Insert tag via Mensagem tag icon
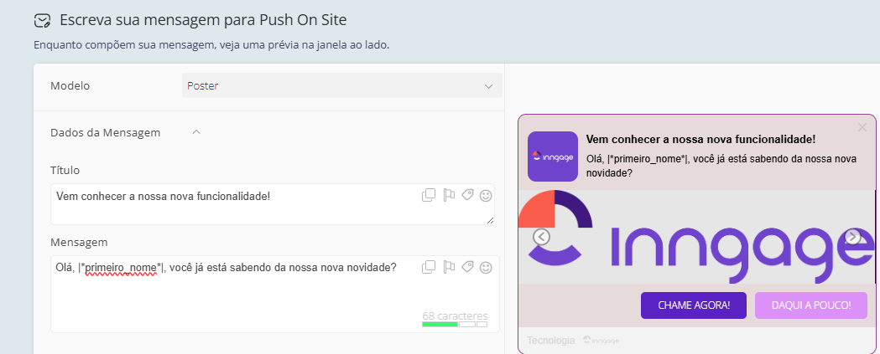The image size is (880, 354). pos(467,267)
